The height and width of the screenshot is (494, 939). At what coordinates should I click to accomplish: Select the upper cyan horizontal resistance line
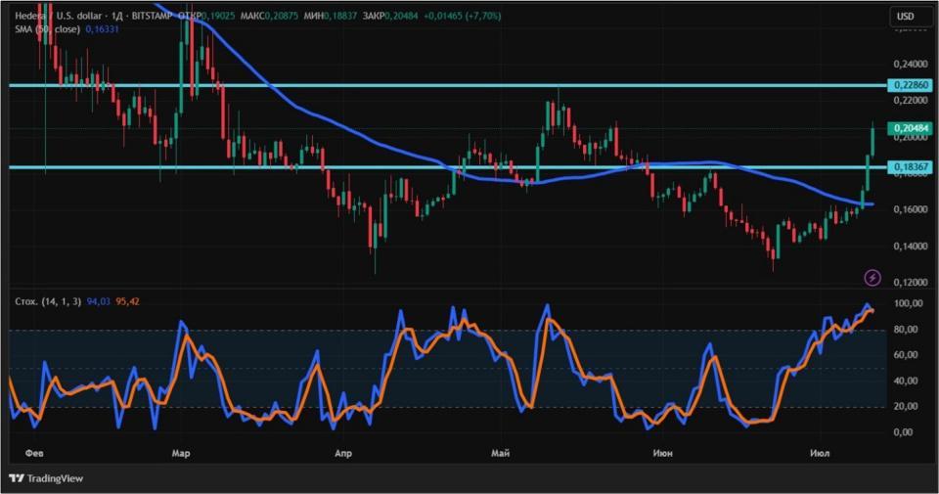coord(448,85)
